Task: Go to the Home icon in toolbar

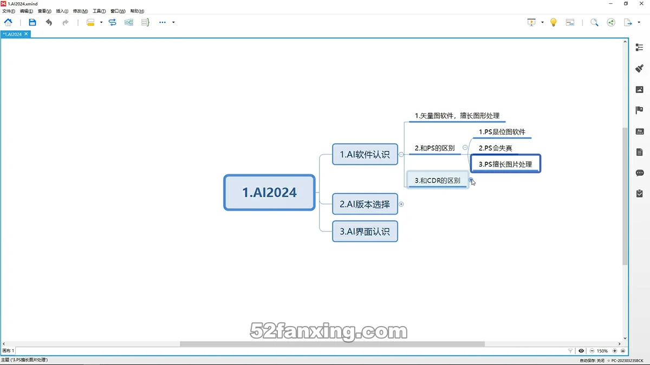Action: coord(8,22)
